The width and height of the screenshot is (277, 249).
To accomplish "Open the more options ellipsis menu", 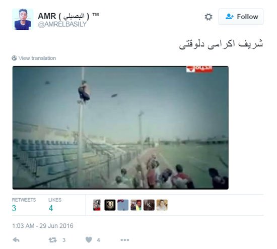I will tap(125, 240).
